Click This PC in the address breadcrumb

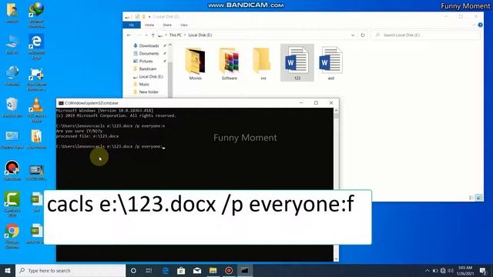coord(175,35)
